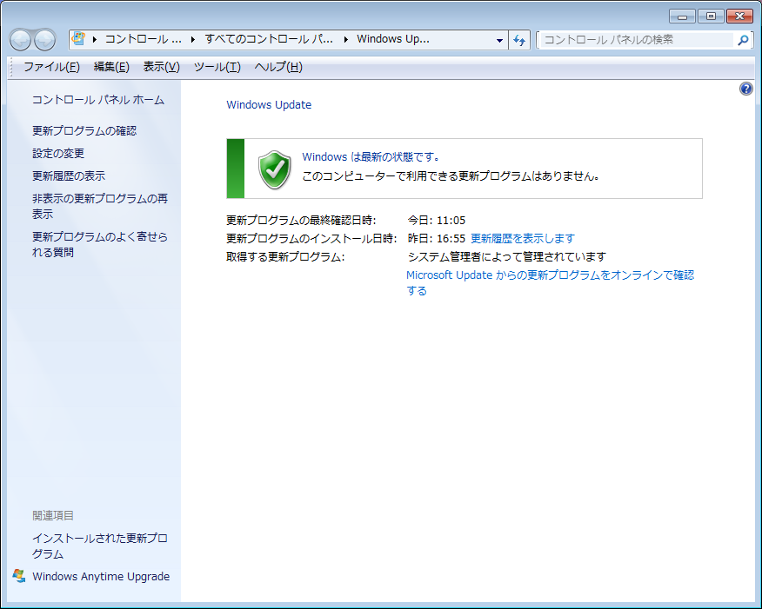Open 設定の変更 in the sidebar
This screenshot has height=609, width=762.
tap(58, 154)
